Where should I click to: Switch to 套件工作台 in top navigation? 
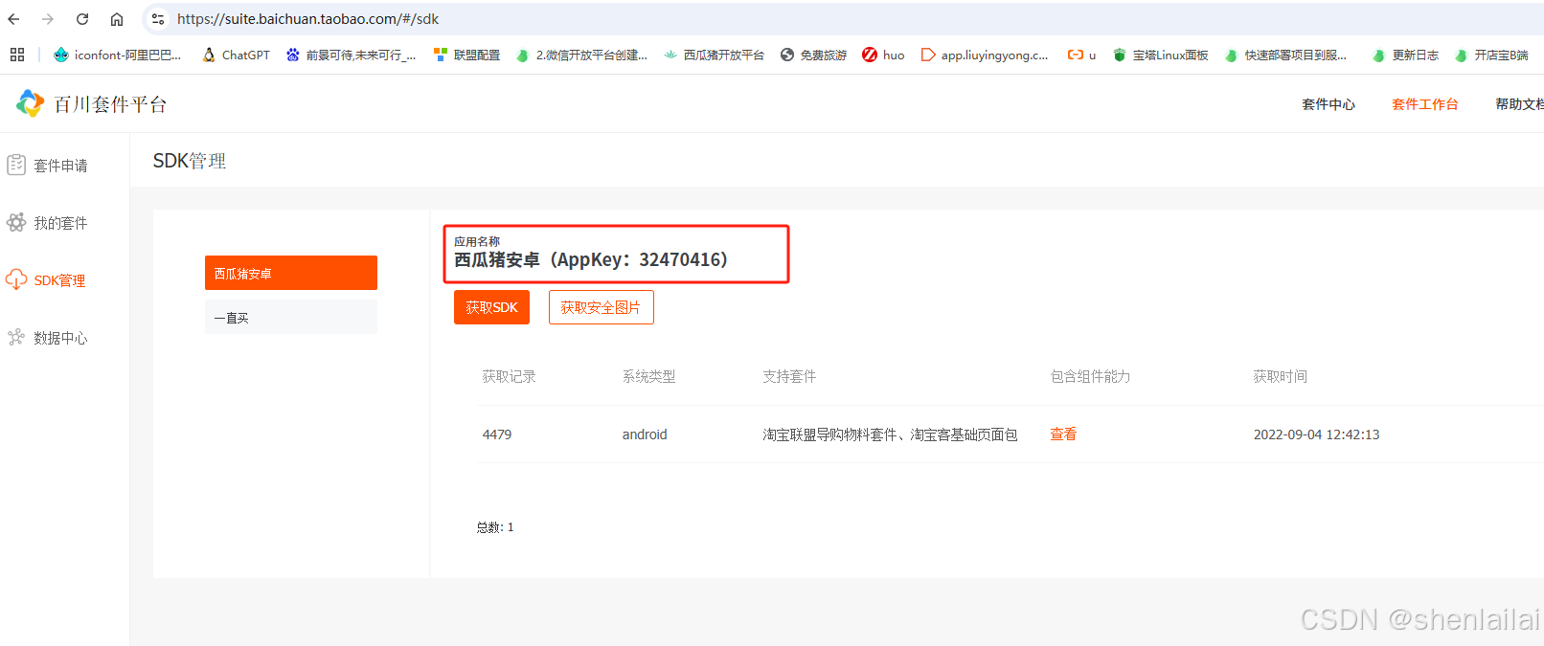coord(1424,104)
